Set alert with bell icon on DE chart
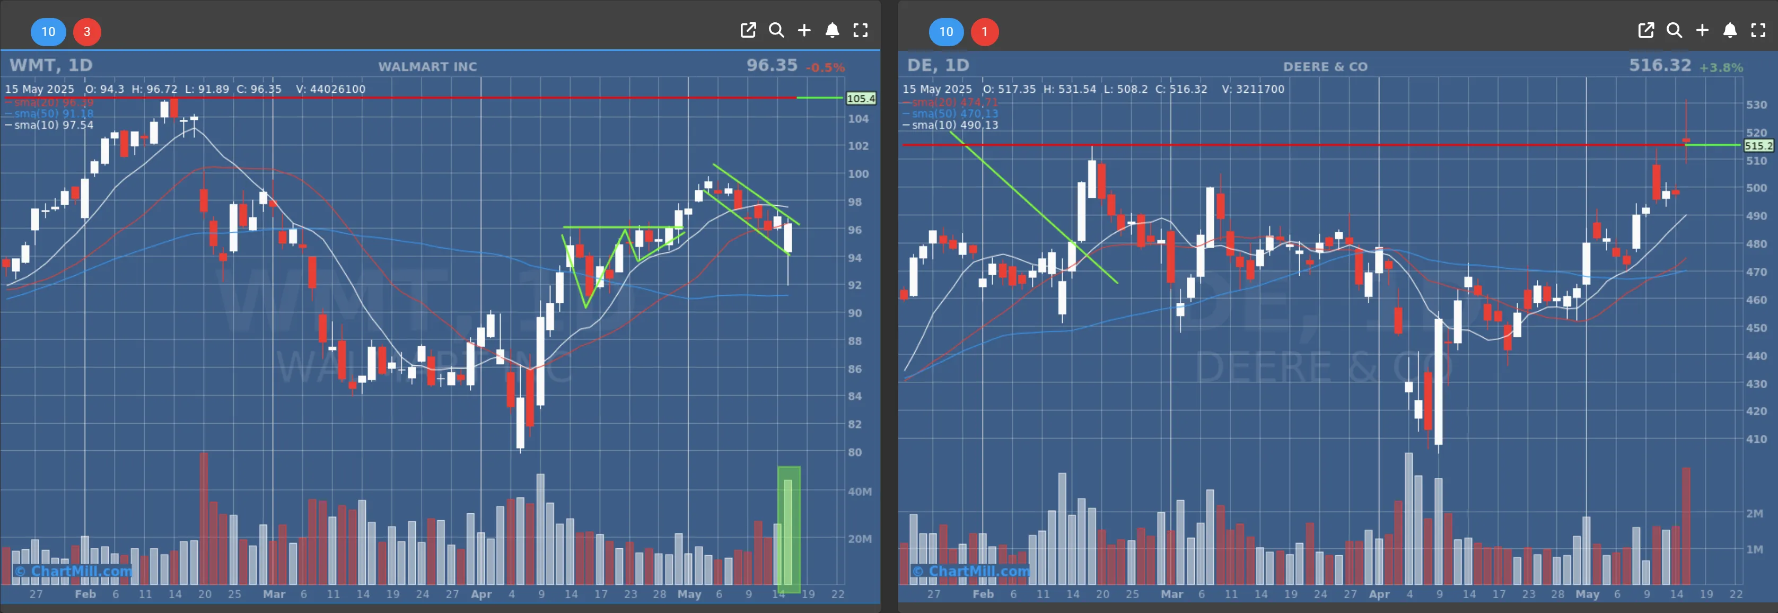Image resolution: width=1778 pixels, height=613 pixels. pos(1730,30)
